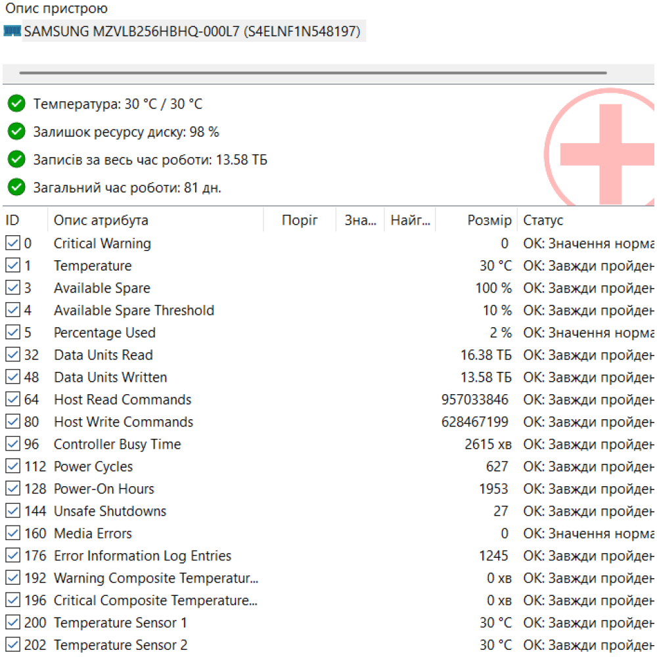Disable the Power-On Hours checkbox

[x=12, y=489]
